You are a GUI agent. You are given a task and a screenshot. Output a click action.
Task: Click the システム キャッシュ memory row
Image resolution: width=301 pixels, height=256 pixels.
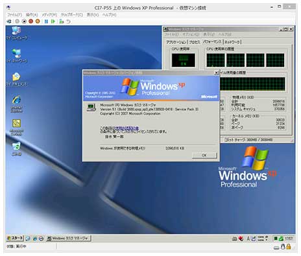[x=258, y=109]
